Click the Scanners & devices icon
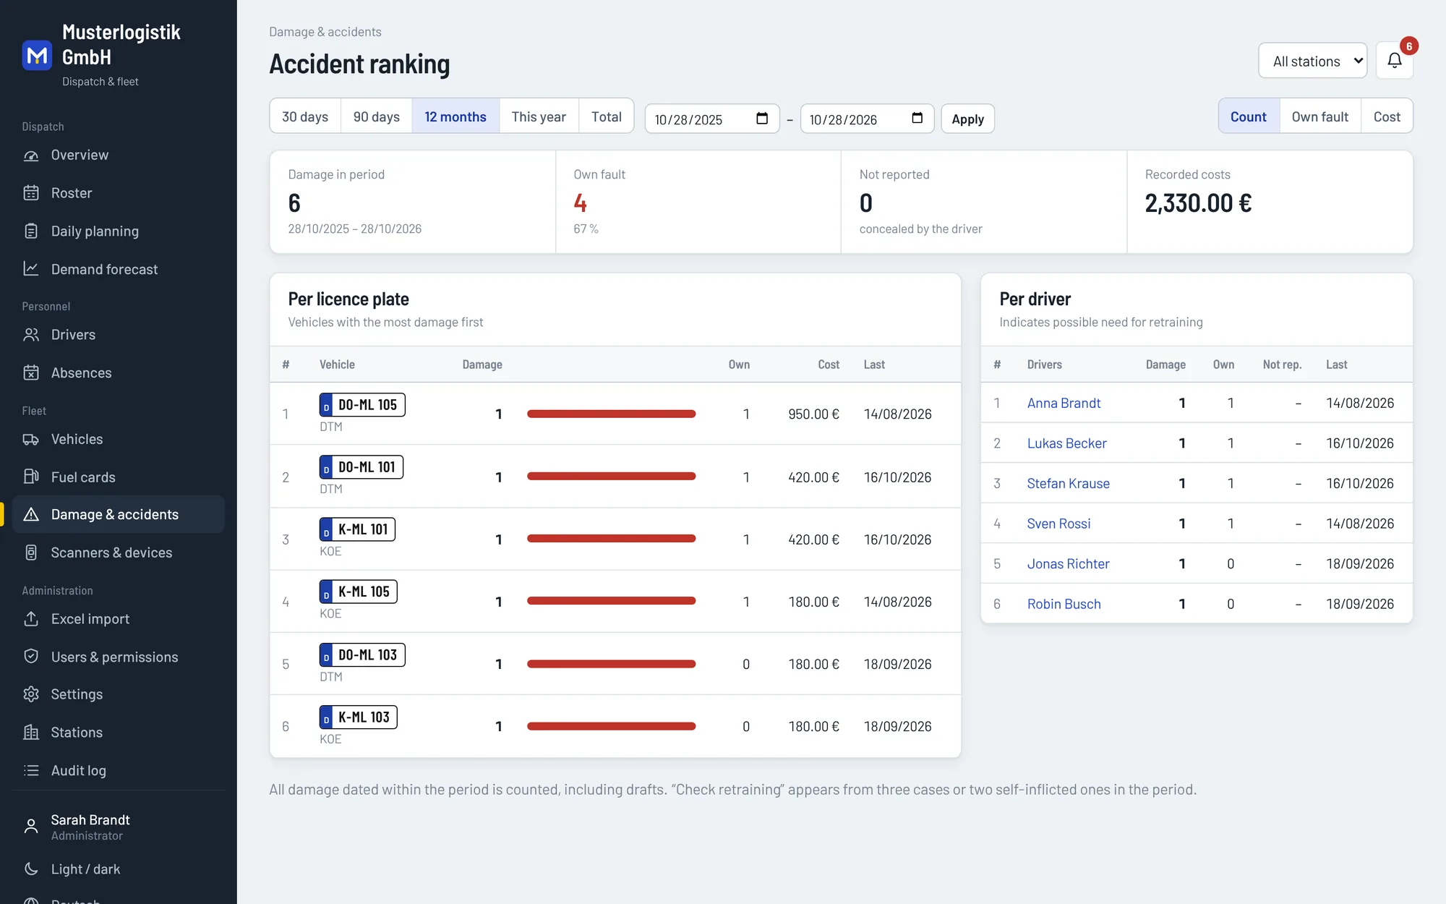 pos(31,553)
